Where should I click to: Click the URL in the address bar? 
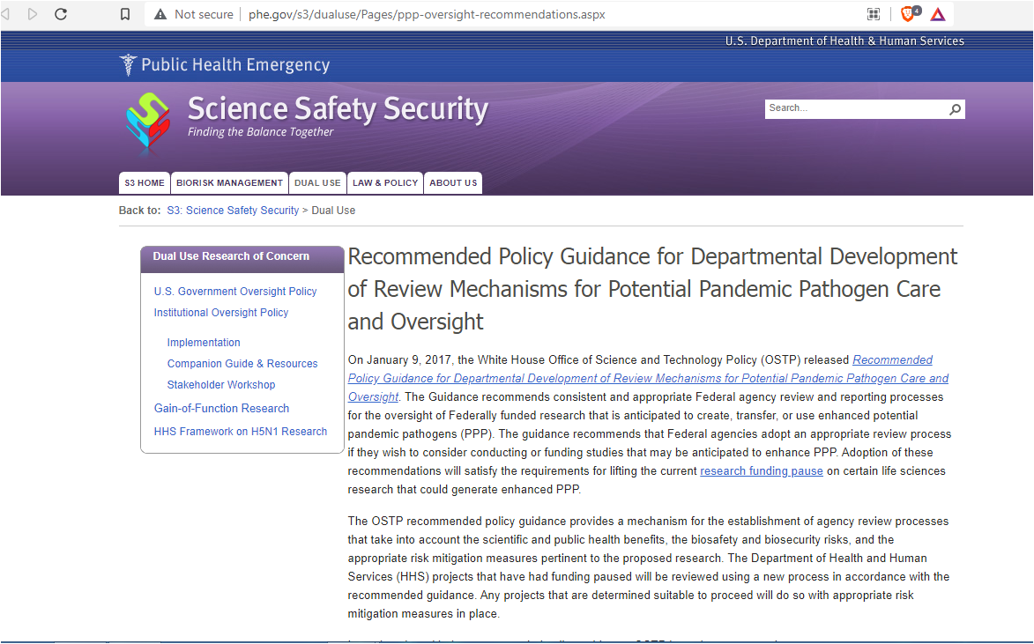click(x=427, y=14)
